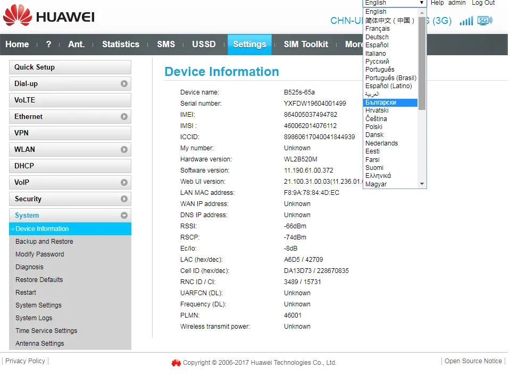Image resolution: width=510 pixels, height=385 pixels.
Task: Select the Settings tab
Action: pyautogui.click(x=249, y=45)
